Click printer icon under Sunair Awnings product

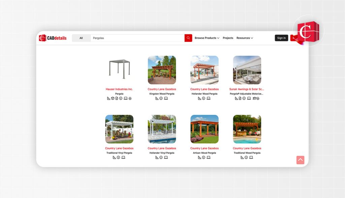coord(258,98)
